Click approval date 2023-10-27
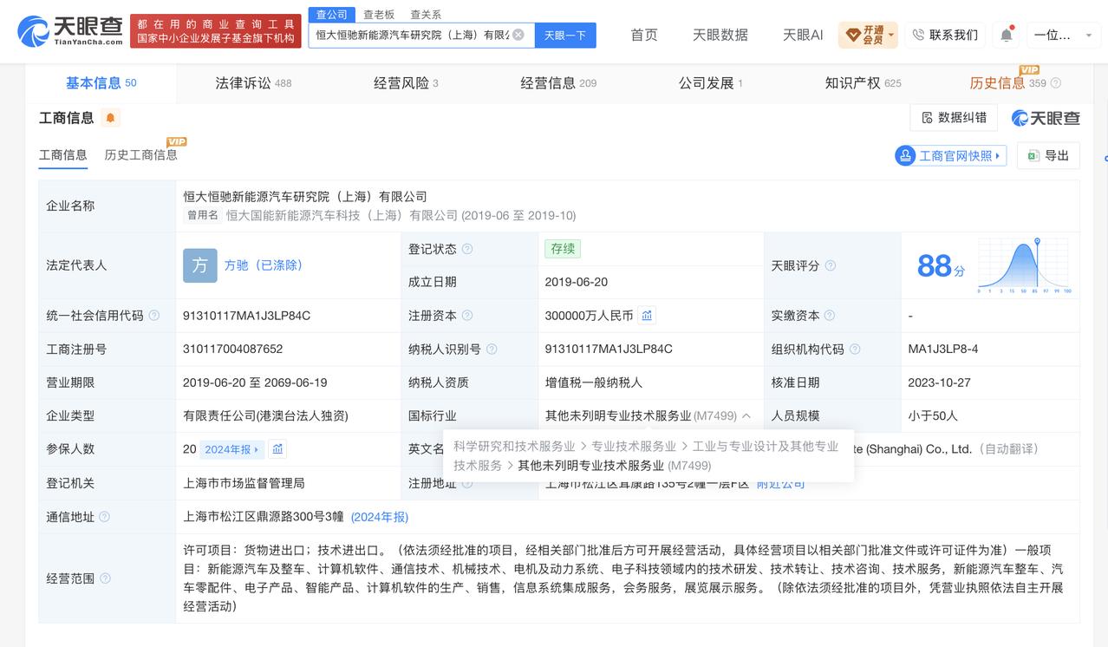The image size is (1108, 647). click(x=939, y=382)
